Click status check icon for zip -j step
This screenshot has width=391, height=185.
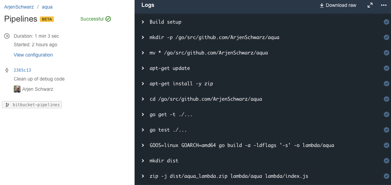click(386, 176)
